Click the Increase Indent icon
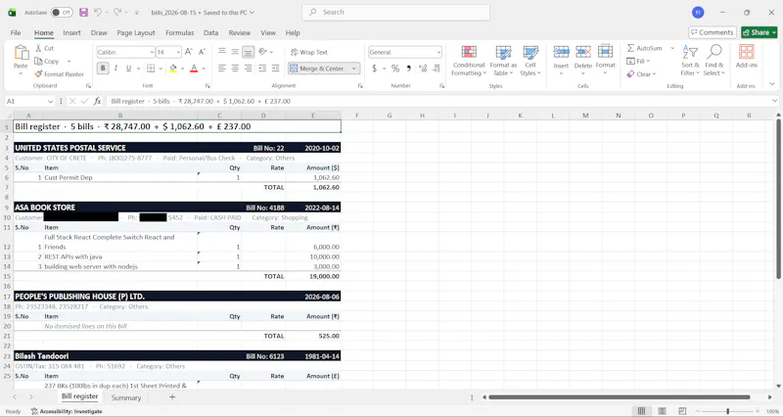This screenshot has height=417, width=783. (x=276, y=68)
